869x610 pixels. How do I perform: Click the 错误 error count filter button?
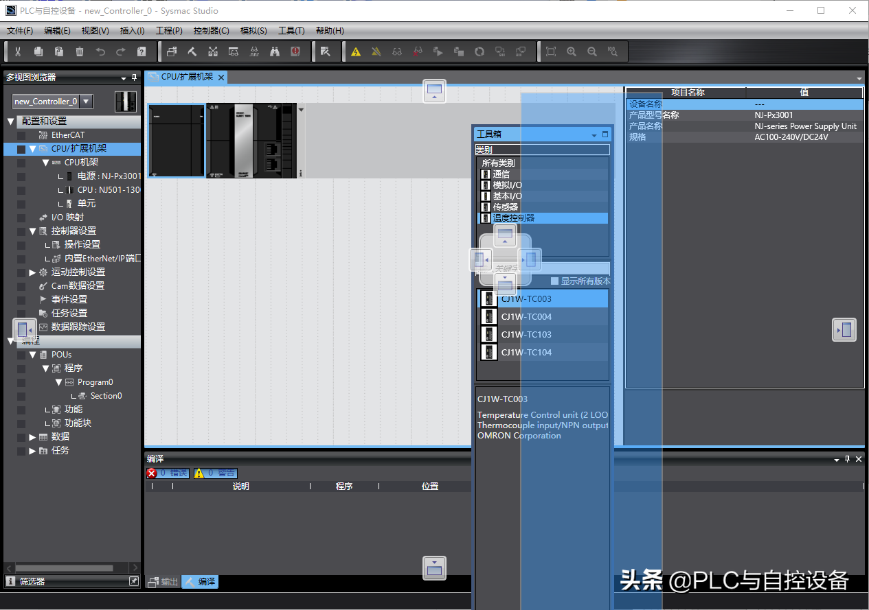(x=168, y=473)
